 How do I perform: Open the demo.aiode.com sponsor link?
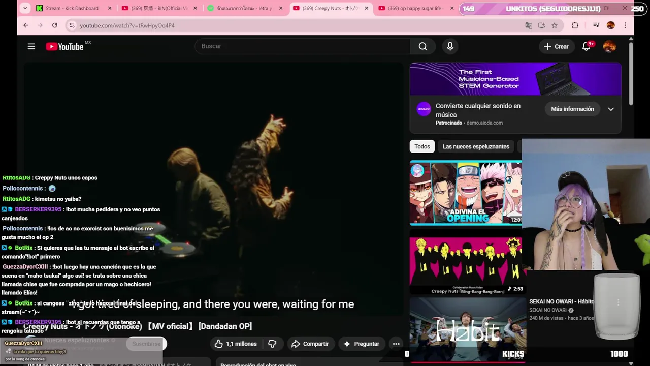point(484,123)
